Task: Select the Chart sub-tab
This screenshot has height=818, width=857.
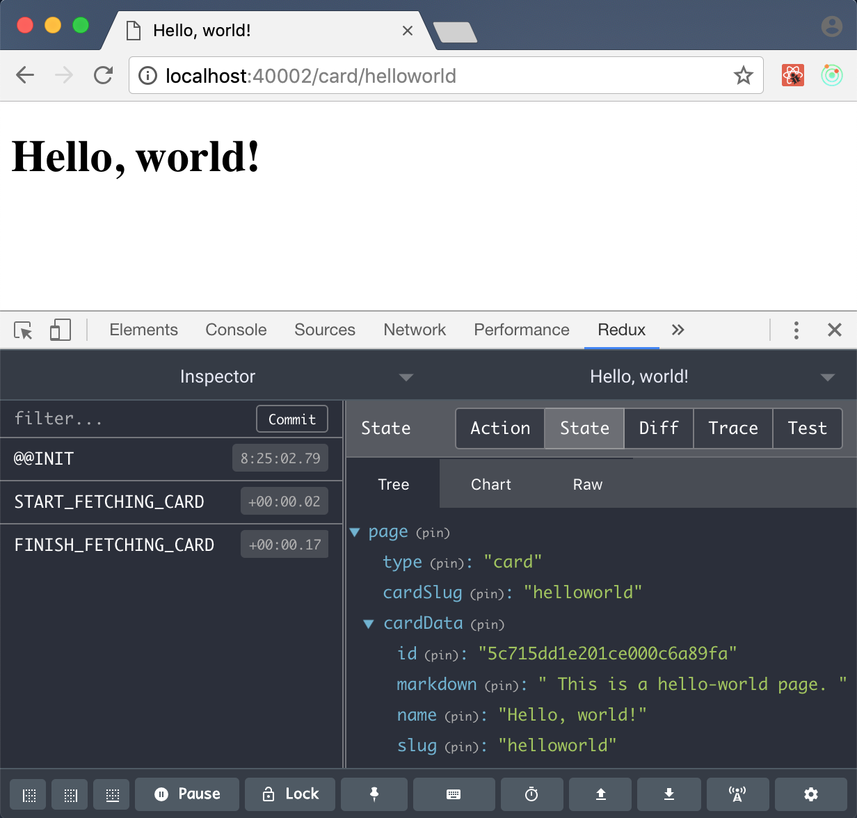Action: [491, 484]
